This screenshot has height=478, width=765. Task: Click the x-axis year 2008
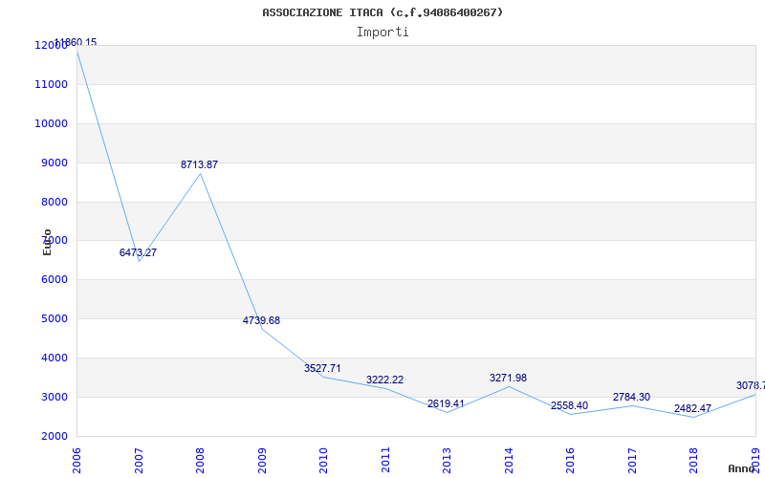coord(201,460)
